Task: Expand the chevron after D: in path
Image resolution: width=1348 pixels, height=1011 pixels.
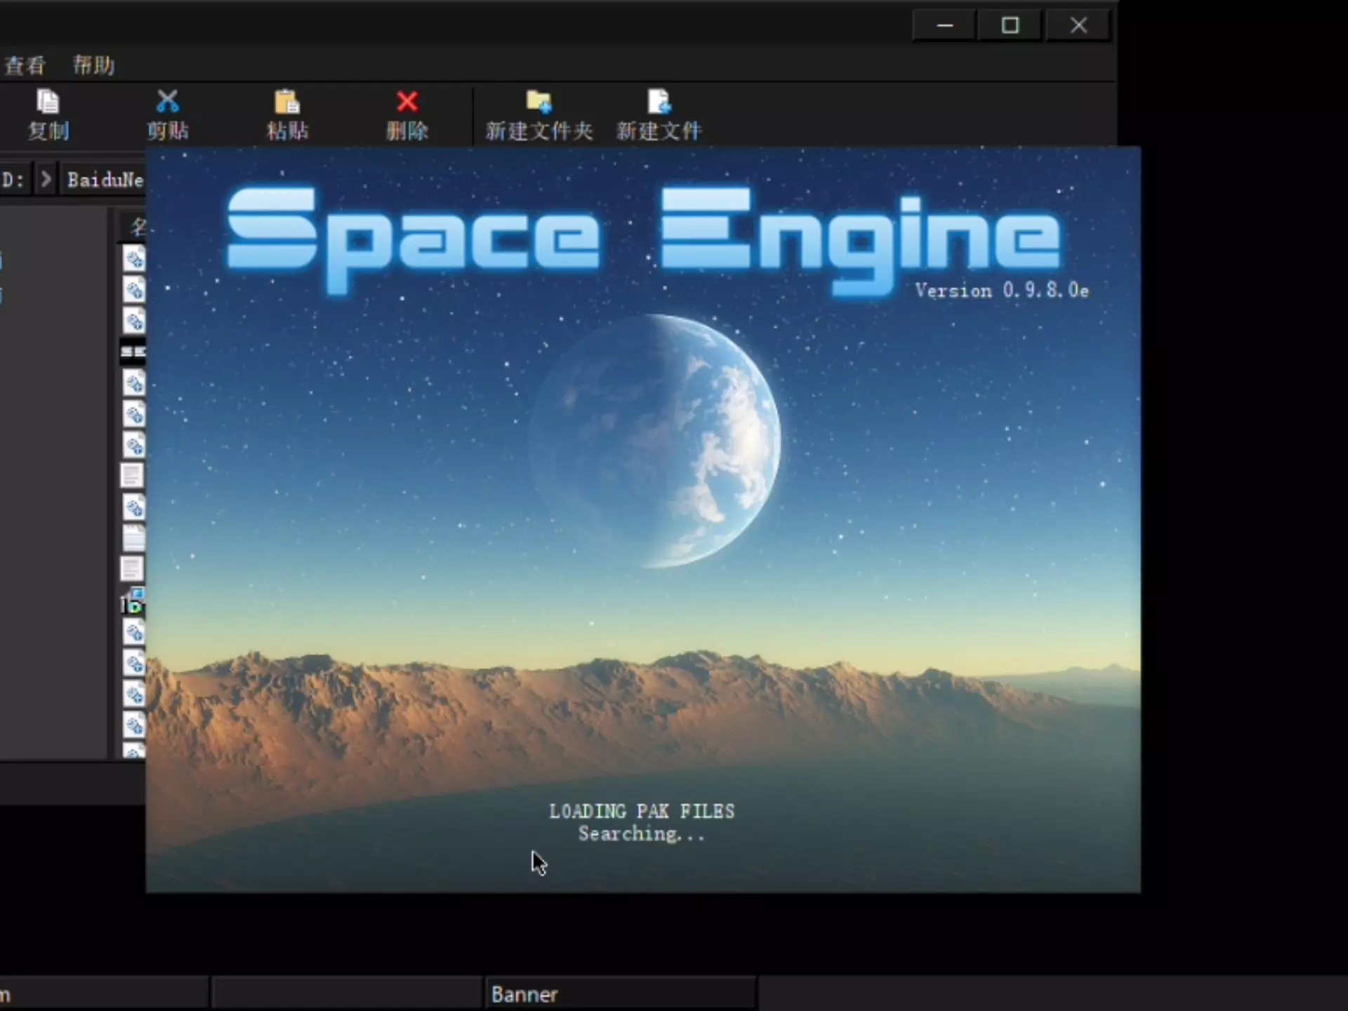Action: tap(46, 180)
